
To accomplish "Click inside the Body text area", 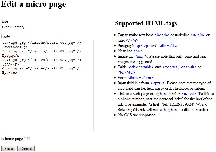I will coord(47,85).
